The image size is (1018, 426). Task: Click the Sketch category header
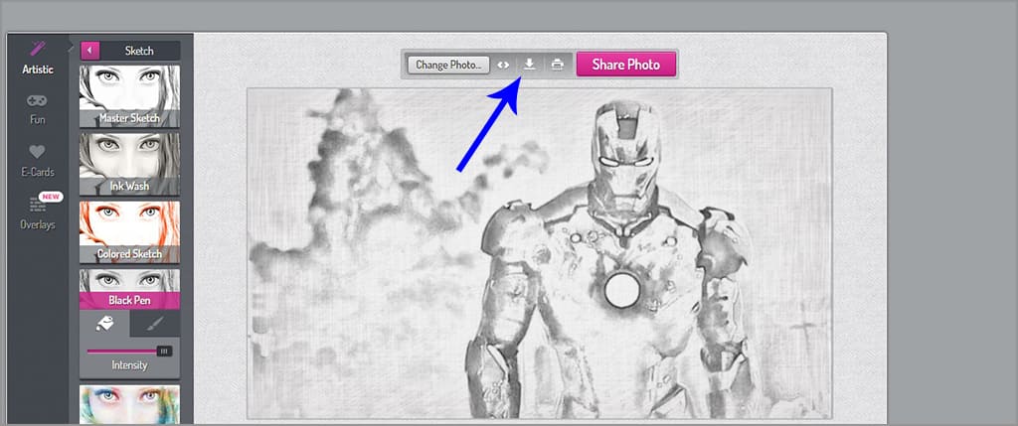coord(139,51)
